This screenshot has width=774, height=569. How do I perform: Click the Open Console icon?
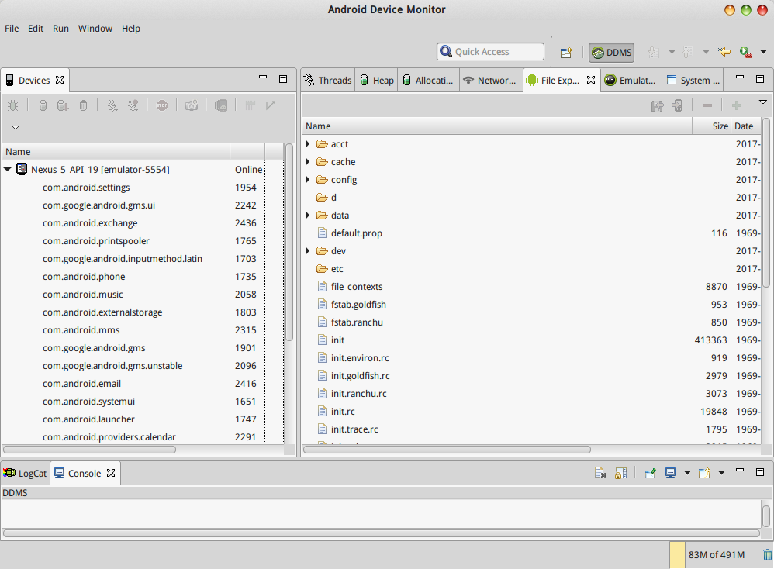(x=704, y=473)
